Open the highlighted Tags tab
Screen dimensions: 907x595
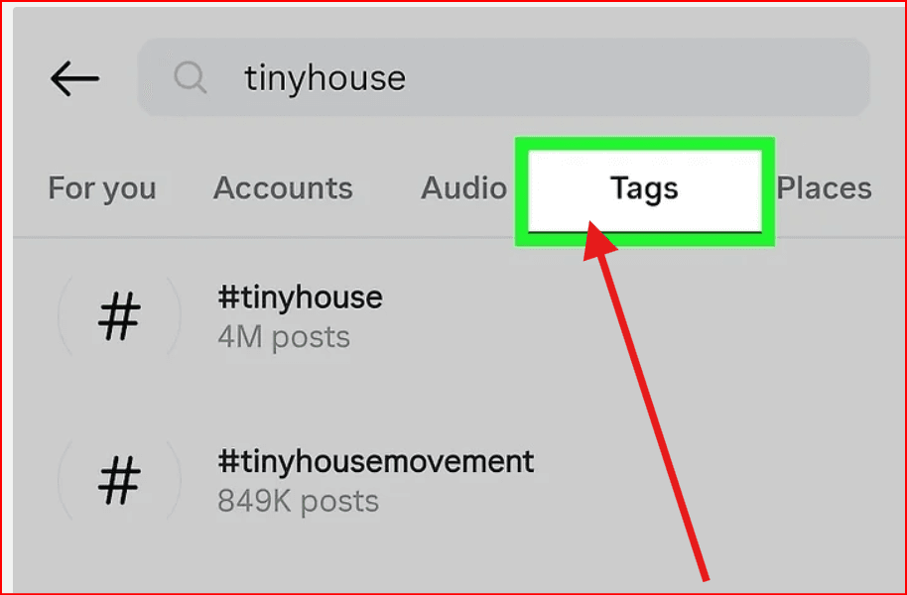tap(644, 188)
